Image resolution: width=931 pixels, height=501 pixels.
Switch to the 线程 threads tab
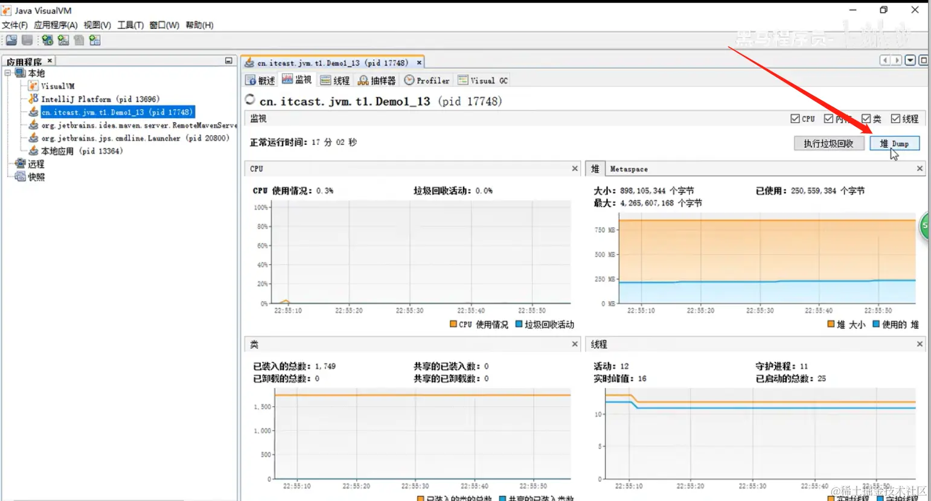(x=335, y=80)
